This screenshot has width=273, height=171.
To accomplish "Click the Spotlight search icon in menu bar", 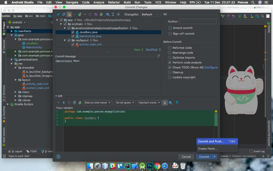I will point(253,2).
